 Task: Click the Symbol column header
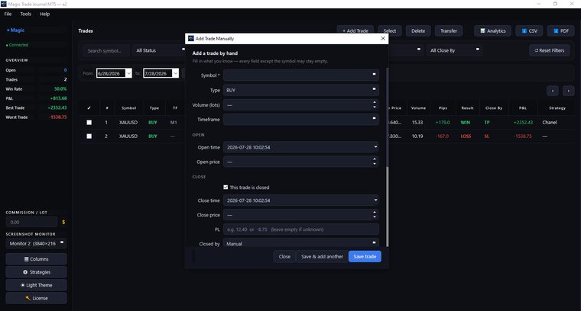point(129,108)
